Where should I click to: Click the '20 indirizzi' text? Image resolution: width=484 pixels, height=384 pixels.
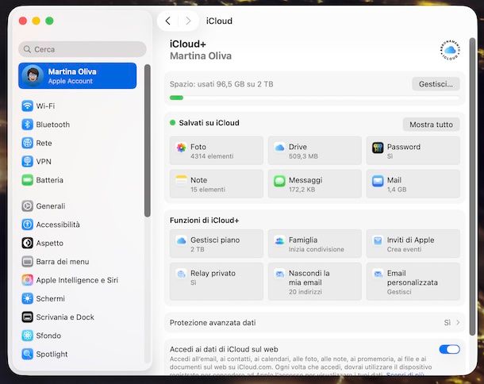pos(305,292)
